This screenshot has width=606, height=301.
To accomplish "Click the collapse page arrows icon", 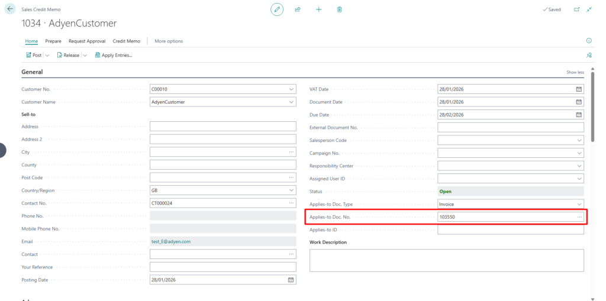I will click(x=589, y=9).
